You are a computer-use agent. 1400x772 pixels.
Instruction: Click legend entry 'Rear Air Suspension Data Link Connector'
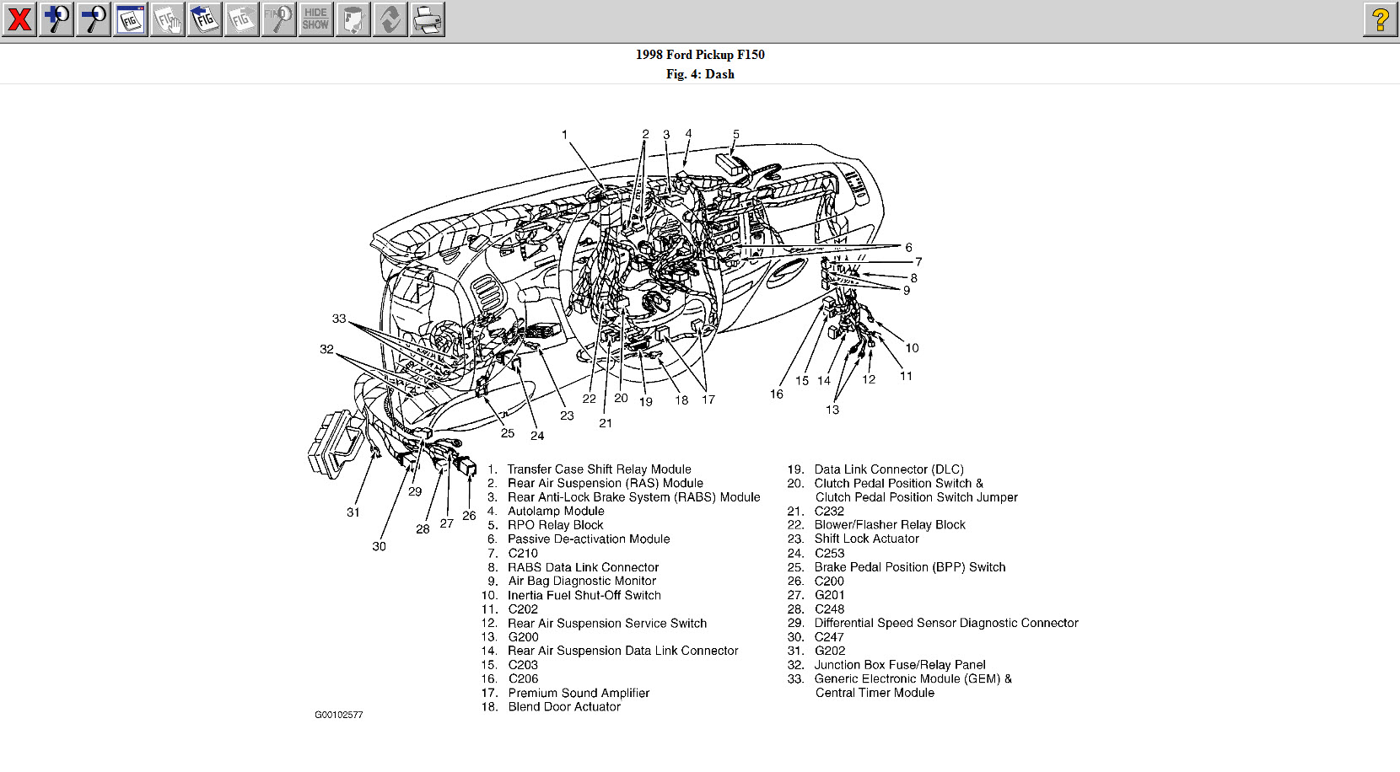pos(623,651)
